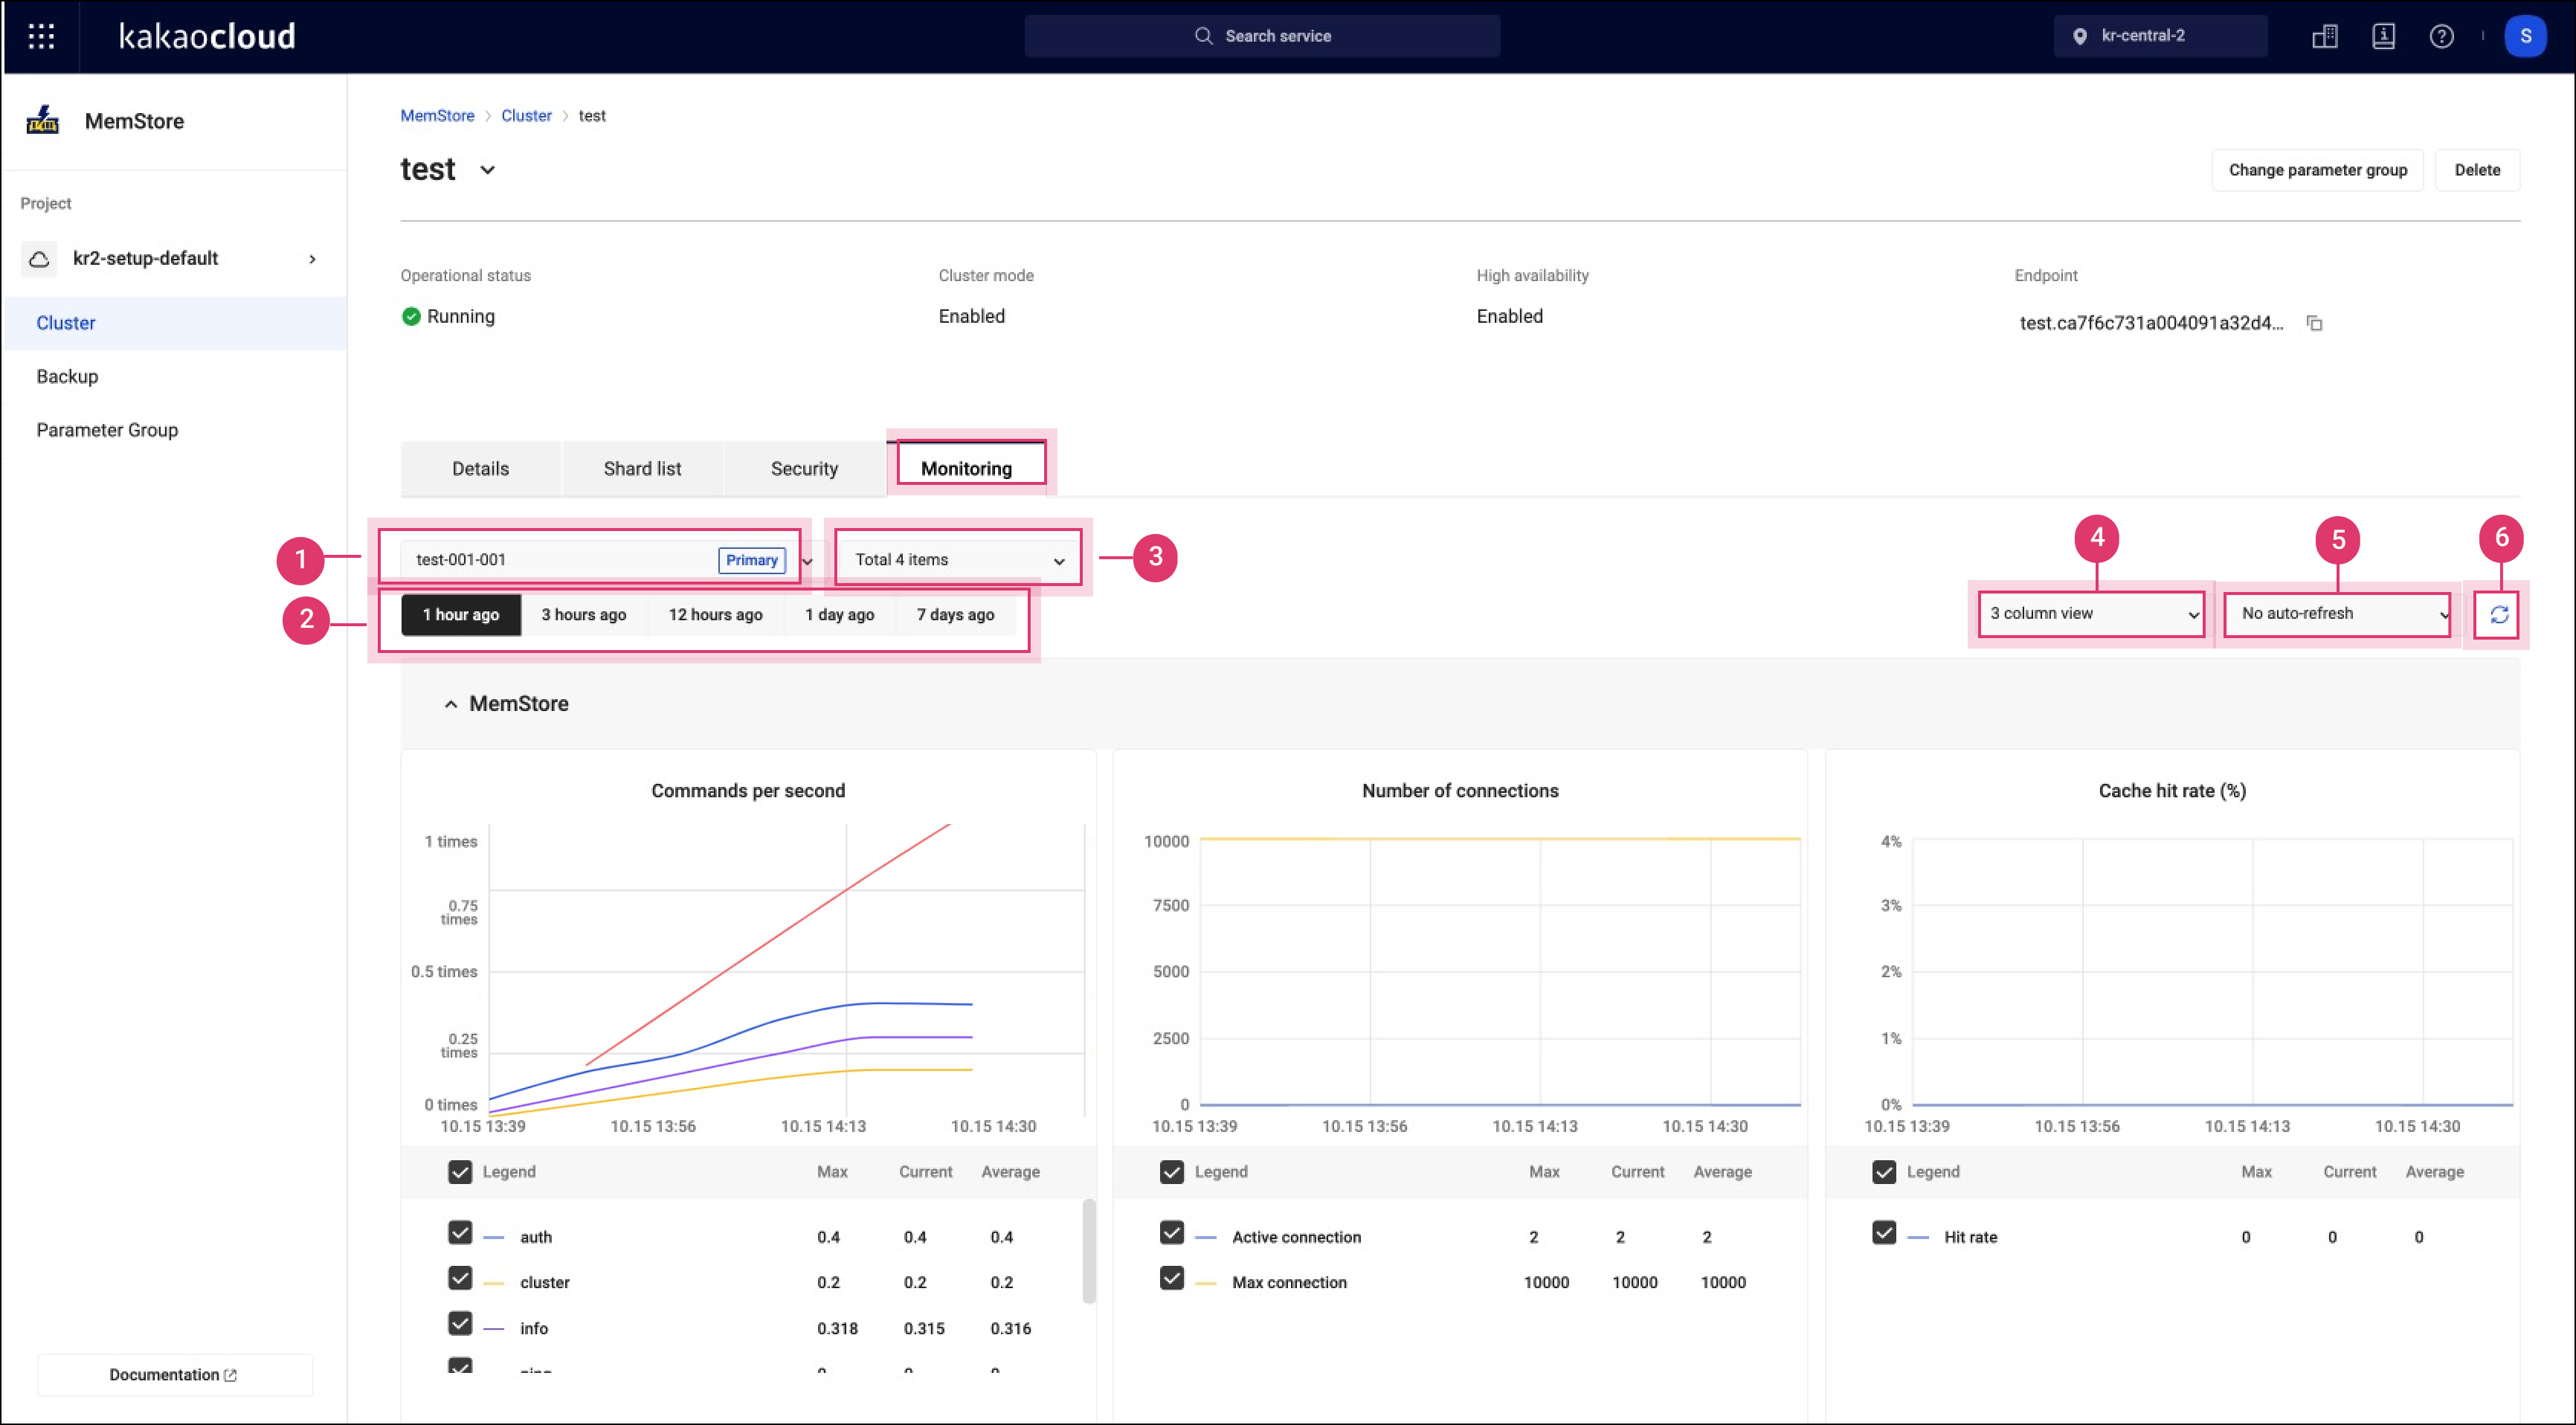Click the Number of connections chart area
The height and width of the screenshot is (1425, 2576).
point(1500,972)
